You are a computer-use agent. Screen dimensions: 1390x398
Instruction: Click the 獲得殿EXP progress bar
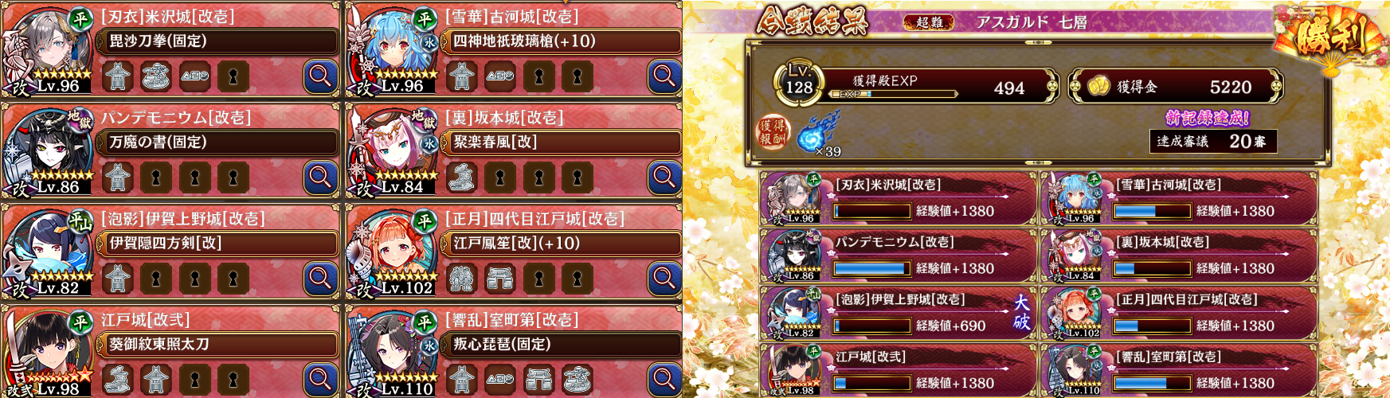(892, 94)
